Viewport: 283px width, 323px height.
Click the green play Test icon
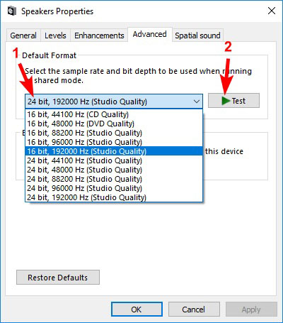click(226, 101)
